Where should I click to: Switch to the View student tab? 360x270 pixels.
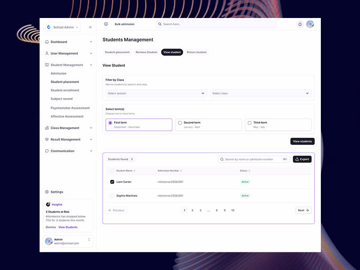(x=172, y=52)
